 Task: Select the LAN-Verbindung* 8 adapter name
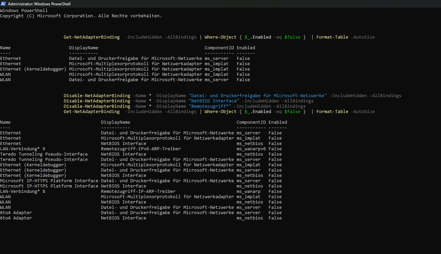pyautogui.click(x=22, y=191)
